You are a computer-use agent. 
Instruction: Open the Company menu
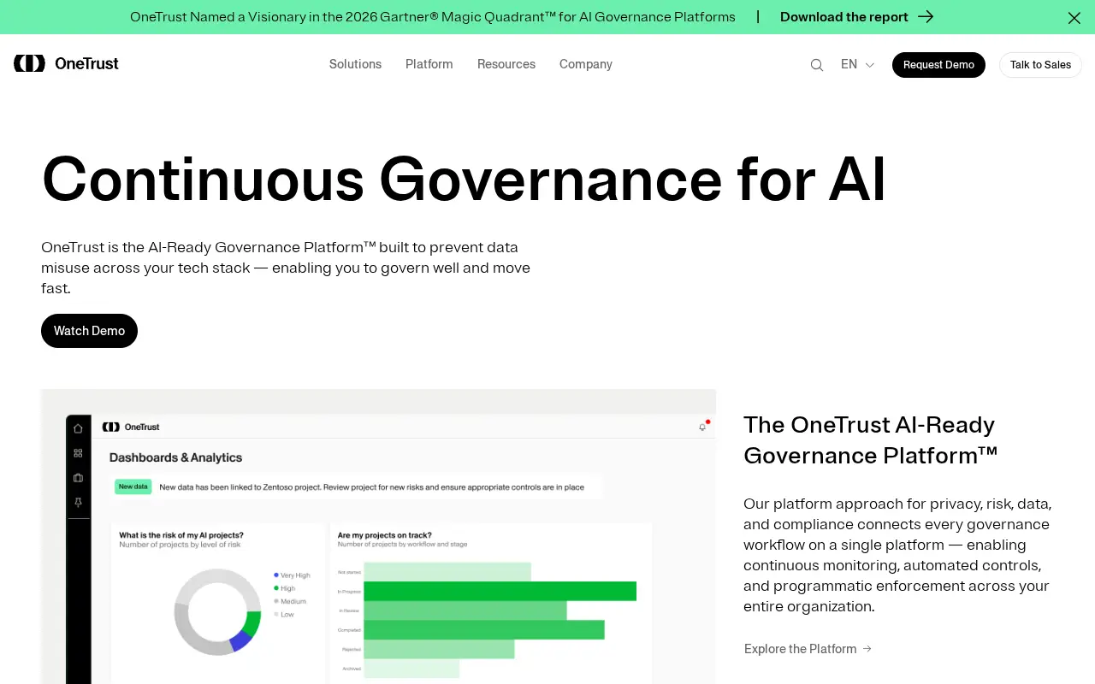tap(586, 64)
